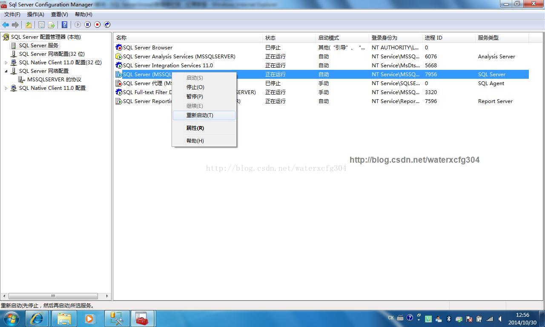Click the Pause Service toolbar button
545x327 pixels.
(x=87, y=25)
